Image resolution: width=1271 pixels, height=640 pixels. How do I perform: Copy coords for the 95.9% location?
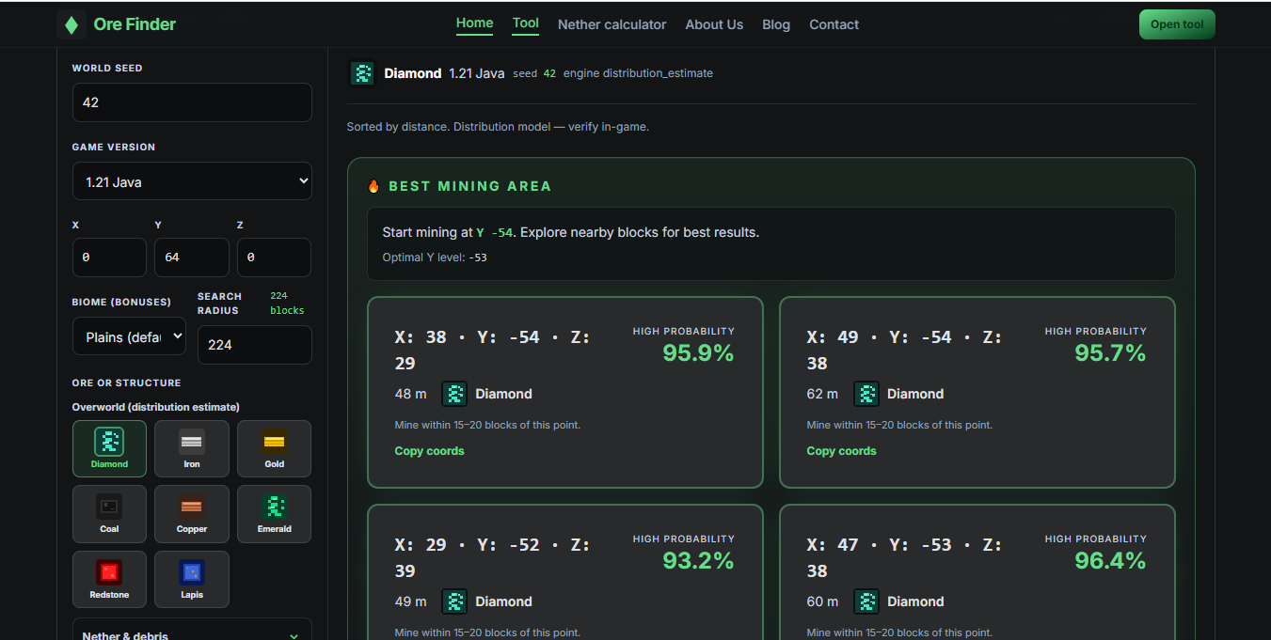point(430,450)
